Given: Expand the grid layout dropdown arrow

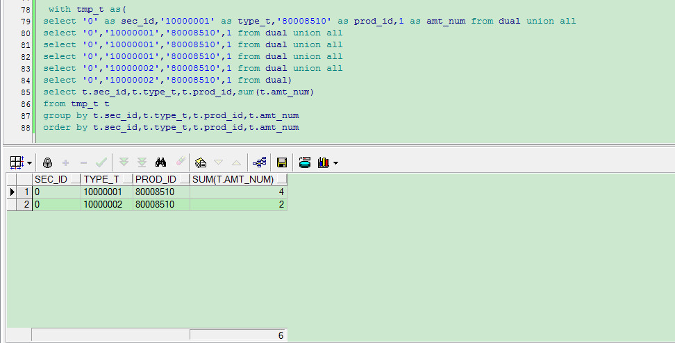Looking at the screenshot, I should 29,163.
